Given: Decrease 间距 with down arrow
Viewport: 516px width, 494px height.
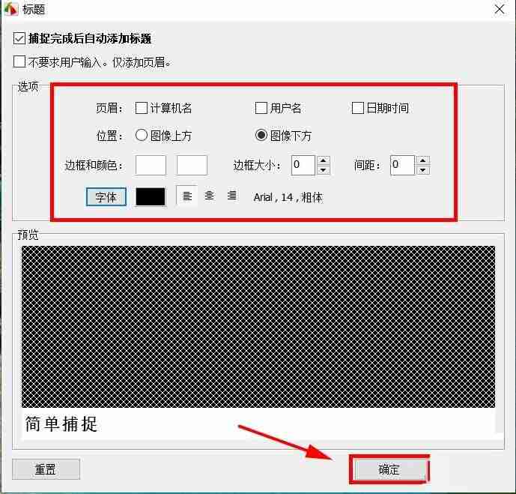Looking at the screenshot, I should point(423,170).
